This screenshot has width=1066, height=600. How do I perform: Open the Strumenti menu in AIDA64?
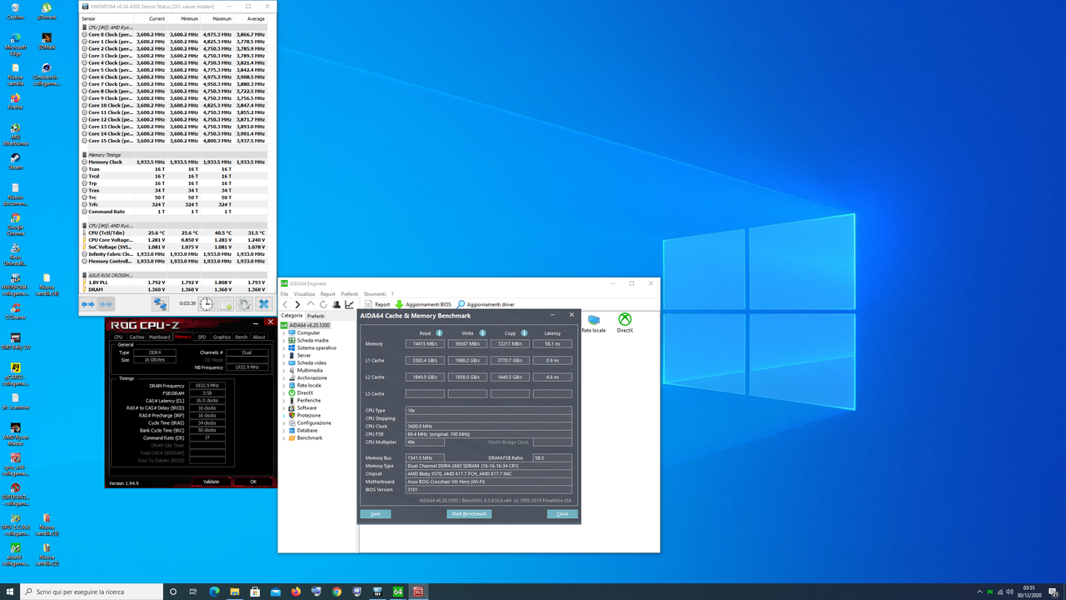[375, 293]
